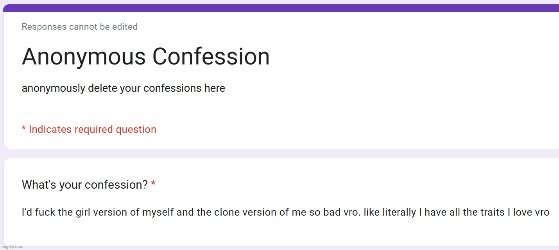Click the "anonymously delete your confessions here" description
Screen dimensions: 559x250
pyautogui.click(x=123, y=88)
